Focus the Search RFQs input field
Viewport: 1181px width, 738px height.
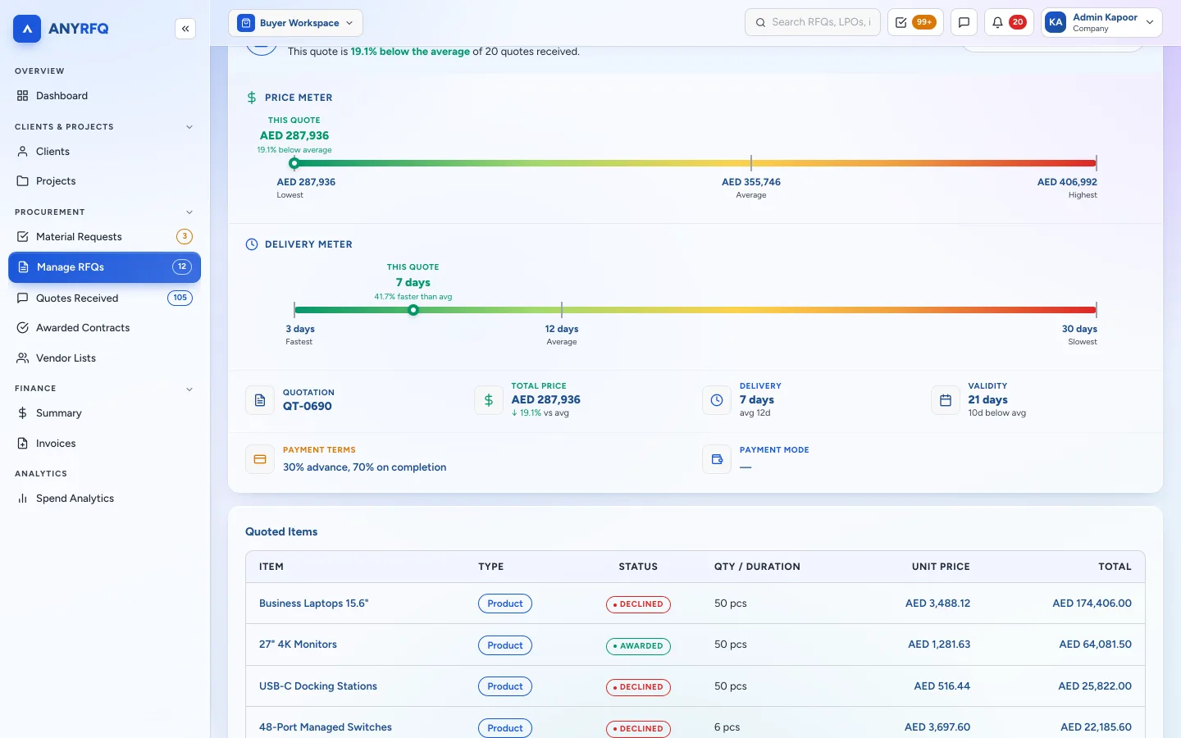pos(812,22)
